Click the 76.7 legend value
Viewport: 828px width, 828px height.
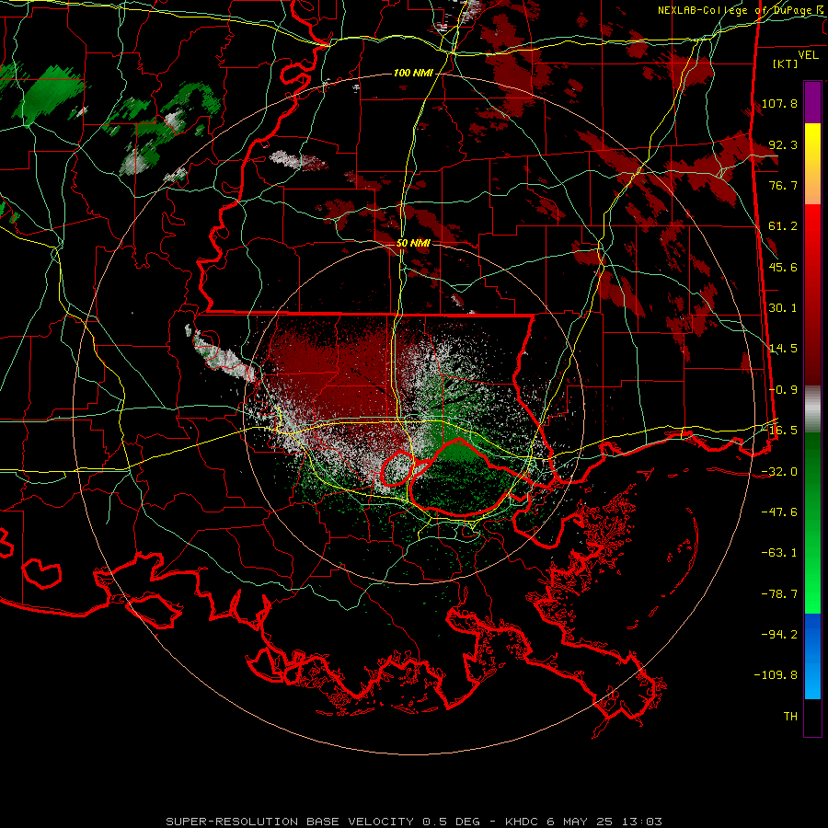coord(783,185)
